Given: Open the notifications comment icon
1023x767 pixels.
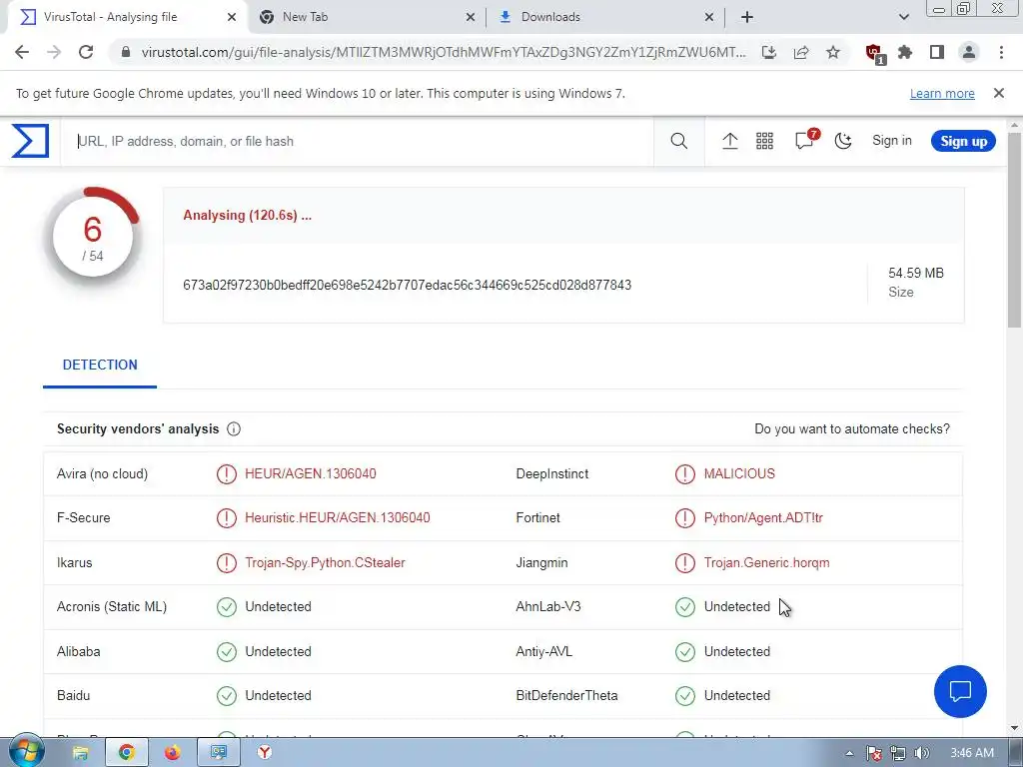Looking at the screenshot, I should pos(805,140).
